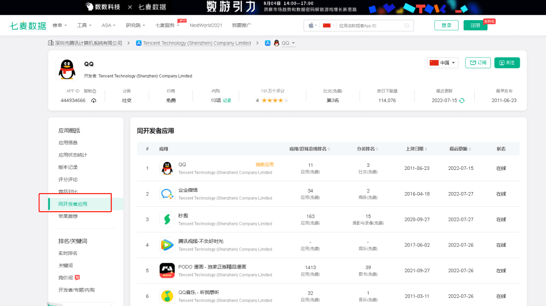Click the PODO 漫画 app icon
546x306 pixels.
tap(167, 271)
